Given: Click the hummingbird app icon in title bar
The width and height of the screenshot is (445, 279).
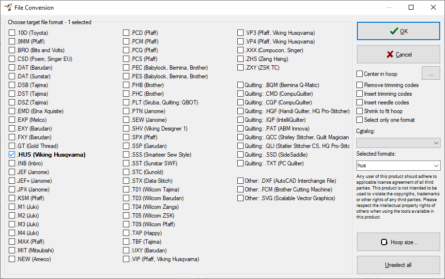Looking at the screenshot, I should 8,7.
